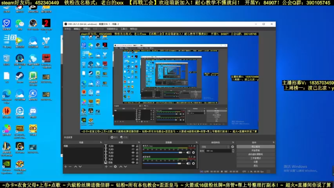This screenshot has width=334, height=188.
Task: Open 麦克风/Aux audio settings gear
Action: point(193,152)
